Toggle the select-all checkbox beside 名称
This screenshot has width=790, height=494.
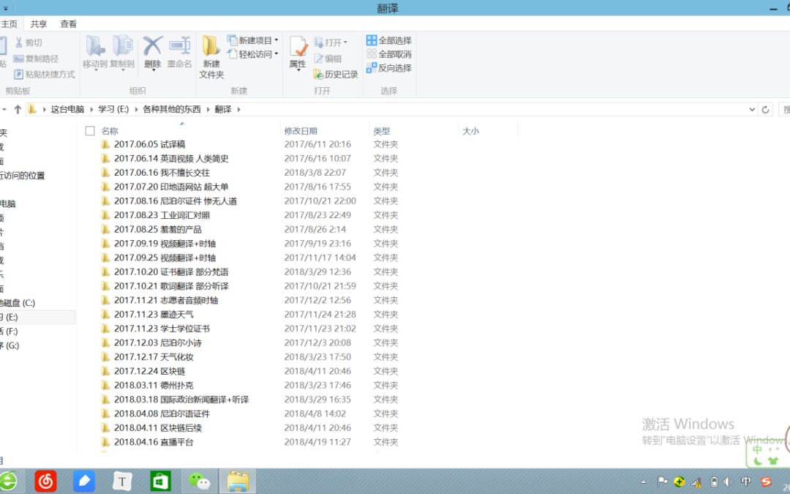(90, 131)
